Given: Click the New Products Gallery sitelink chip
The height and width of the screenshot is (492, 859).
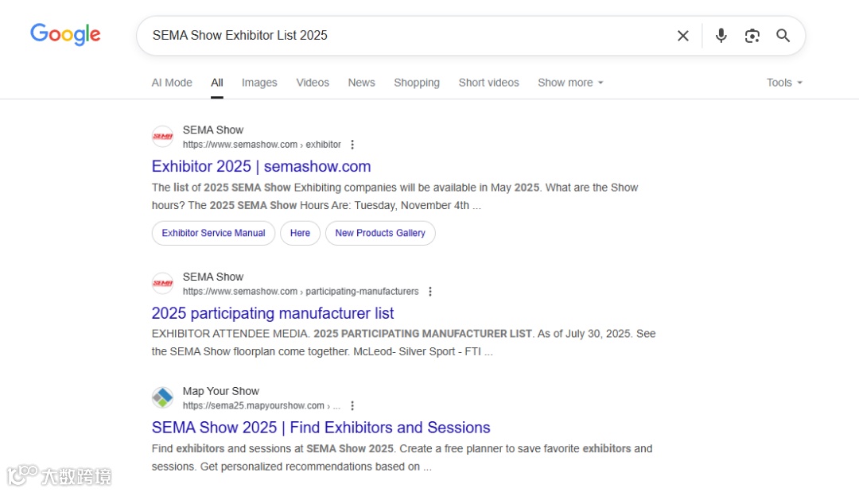Looking at the screenshot, I should point(380,233).
